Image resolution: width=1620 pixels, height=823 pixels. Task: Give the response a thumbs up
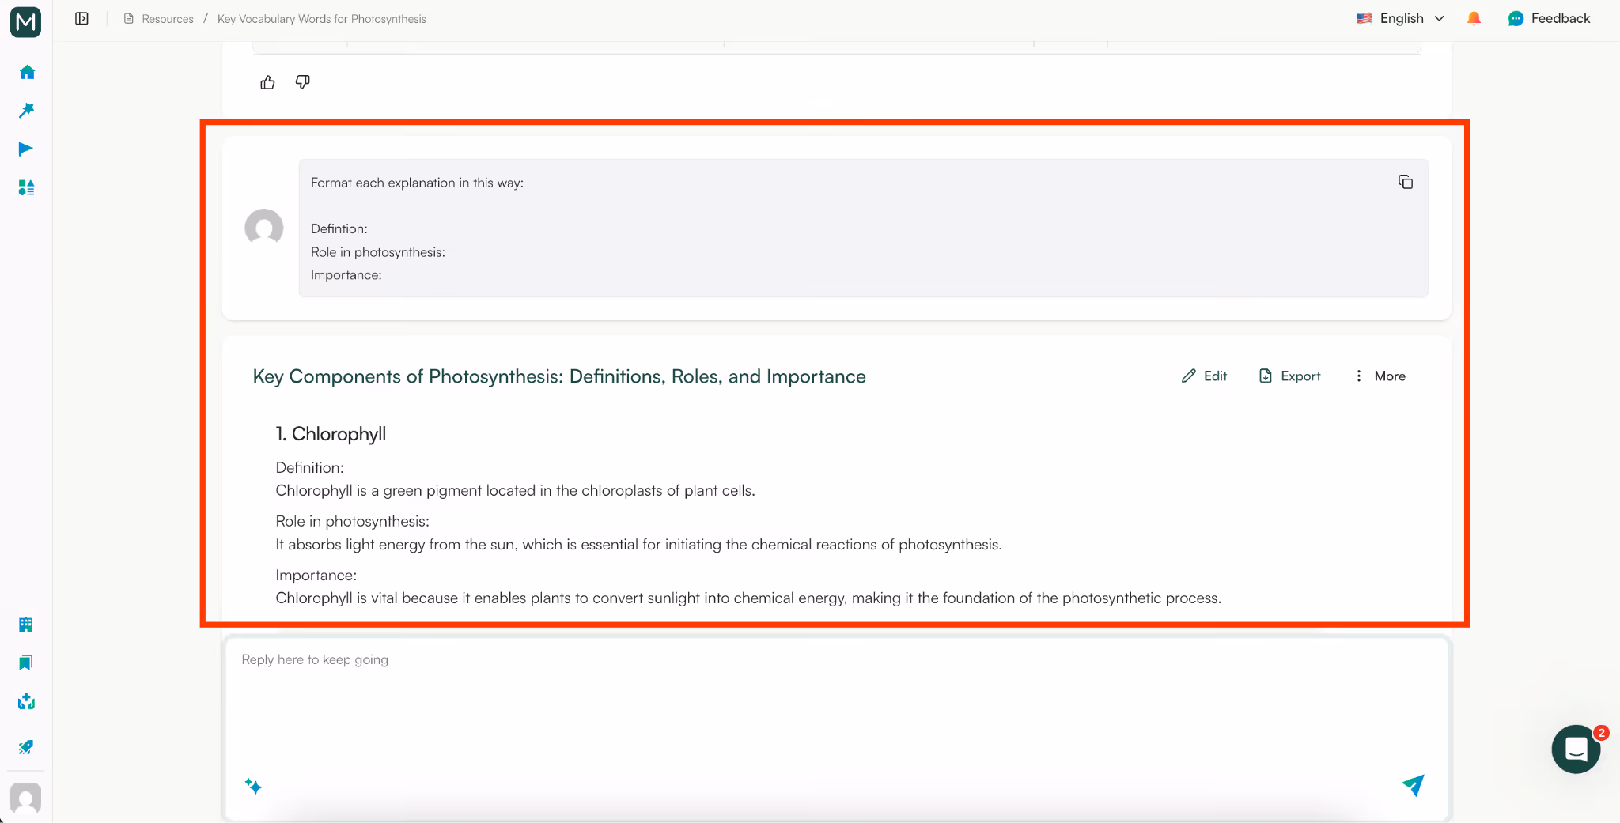point(267,82)
